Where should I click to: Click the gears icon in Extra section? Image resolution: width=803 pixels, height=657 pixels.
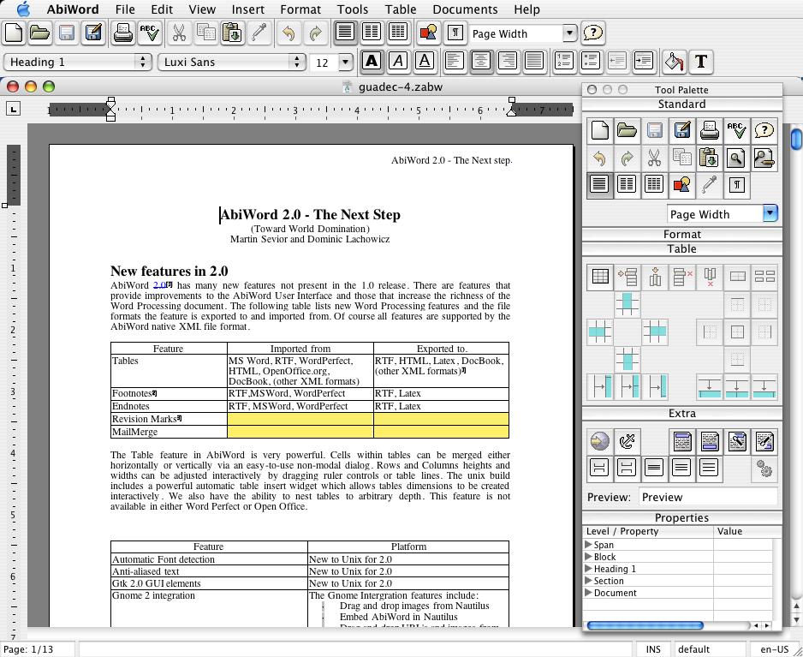[764, 469]
